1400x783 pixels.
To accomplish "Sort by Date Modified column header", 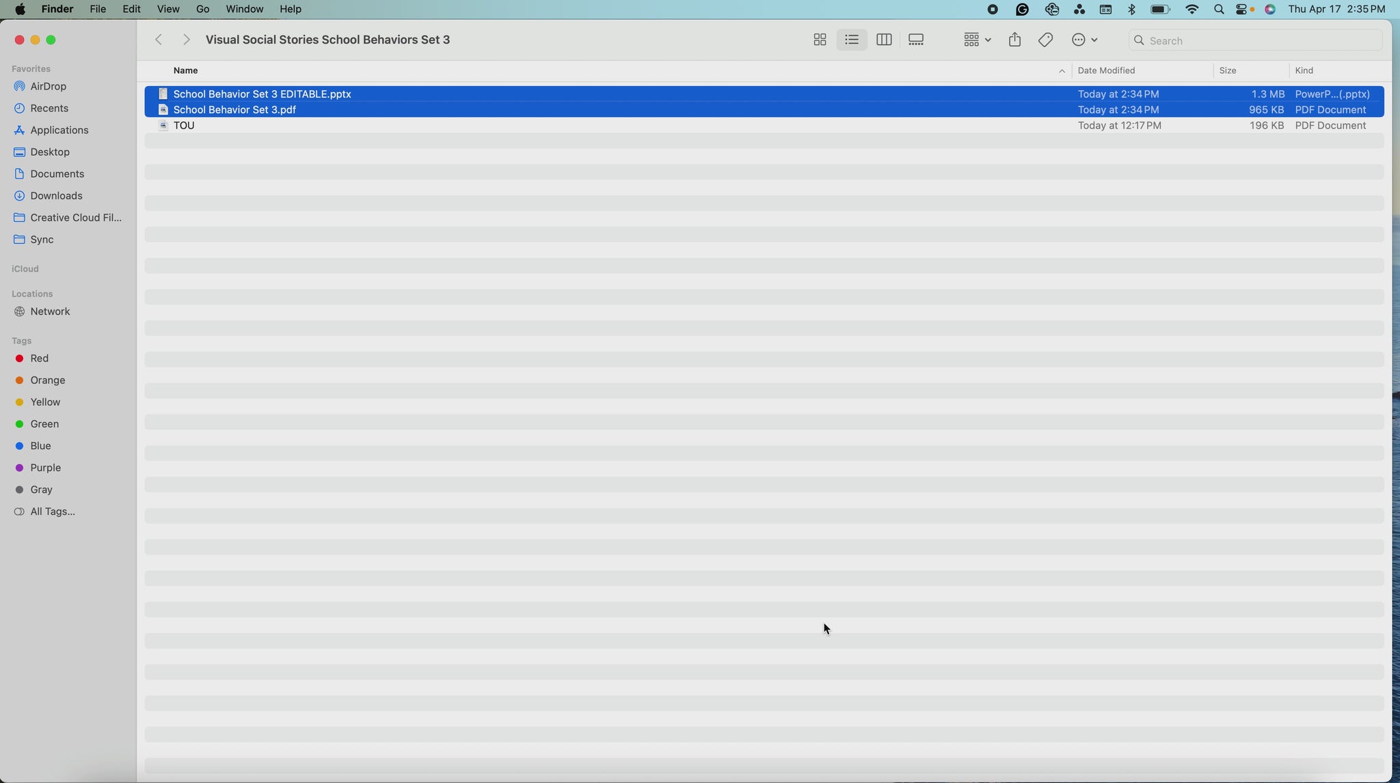I will [x=1106, y=71].
